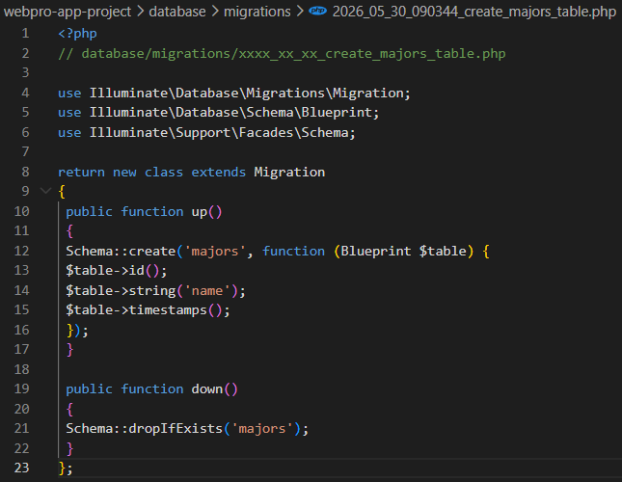Open the webpro-app-project breadcrumb folder
622x482 pixels.
68,12
